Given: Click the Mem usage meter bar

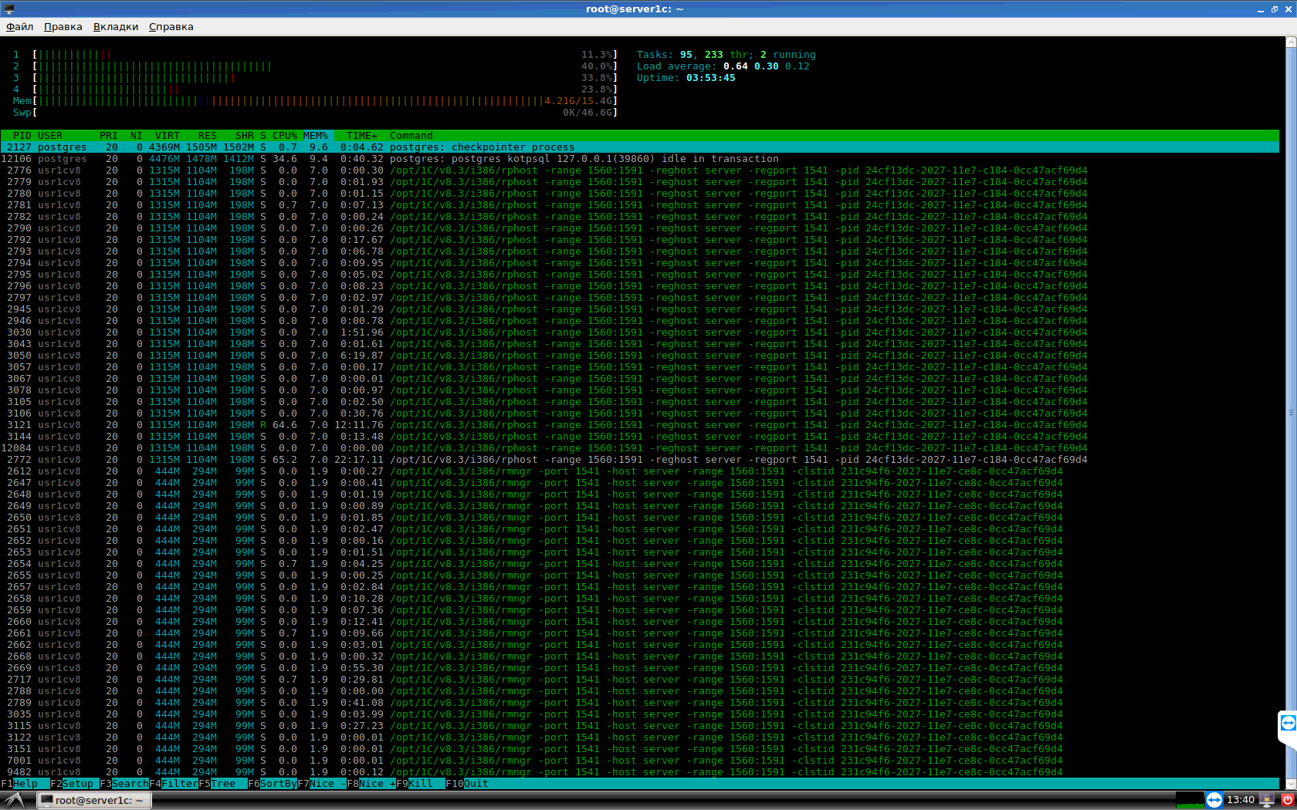Looking at the screenshot, I should click(x=325, y=101).
